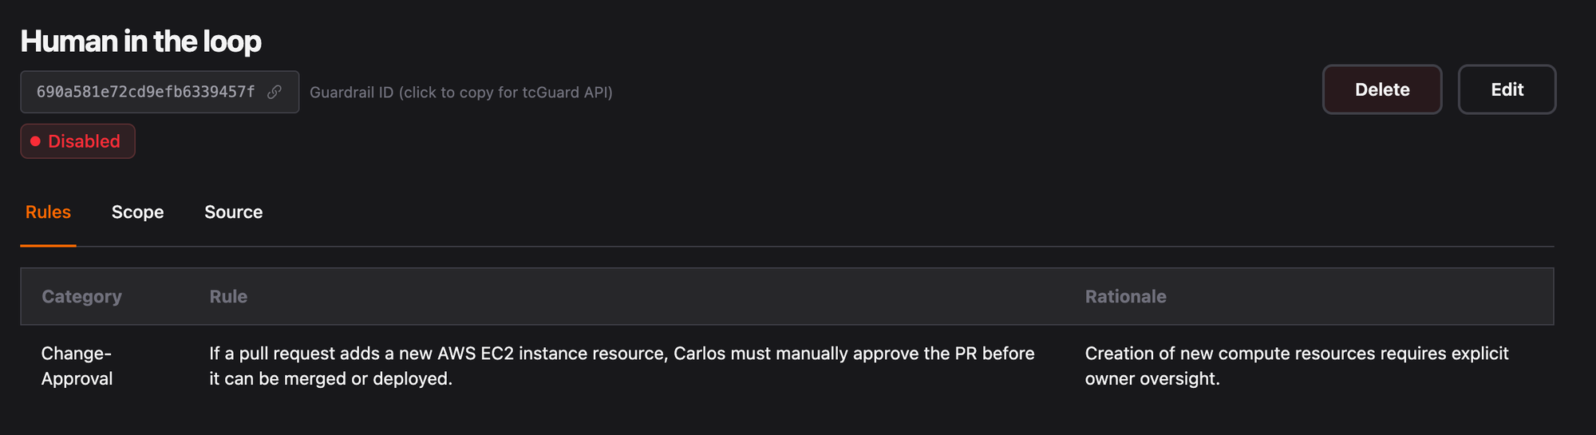1596x435 pixels.
Task: Sort by the Category column header
Action: pos(81,297)
